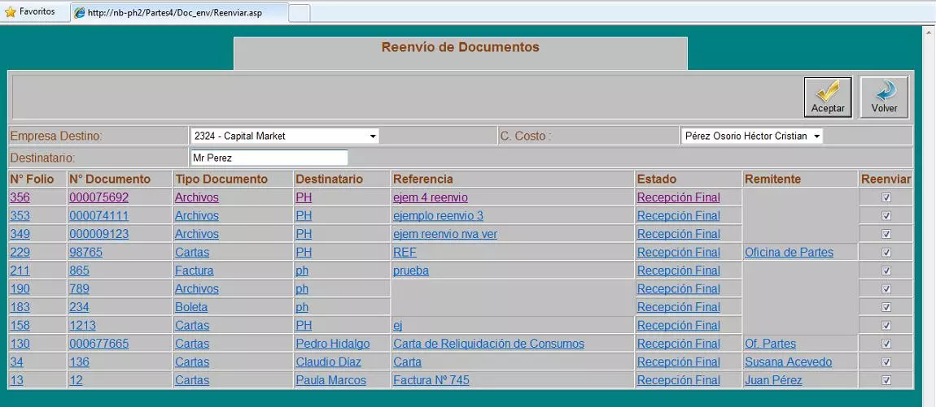Click reference link Carta de Reliquidación de Consumos
The height and width of the screenshot is (407, 936).
coord(488,344)
